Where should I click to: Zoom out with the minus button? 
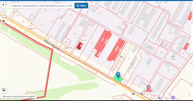(x=3, y=9)
